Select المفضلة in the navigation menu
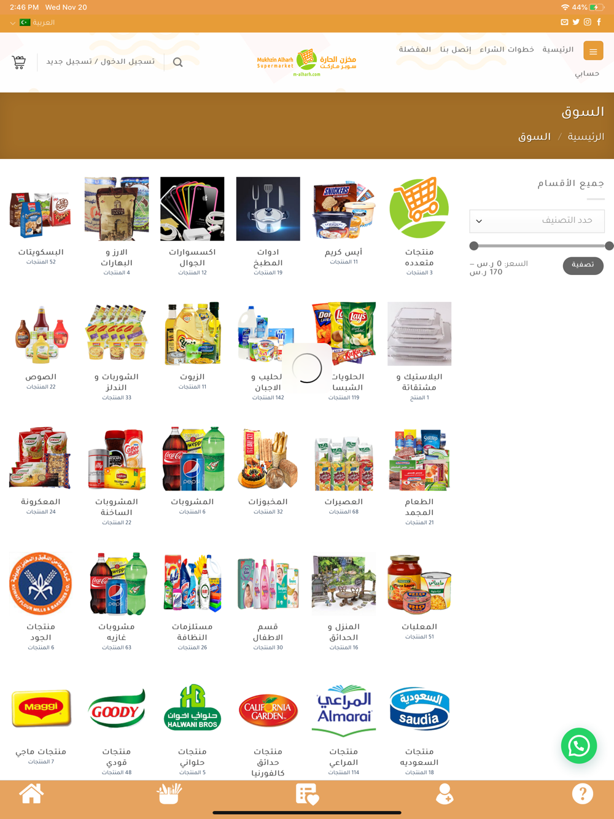Screen dimensions: 614x819 point(415,50)
